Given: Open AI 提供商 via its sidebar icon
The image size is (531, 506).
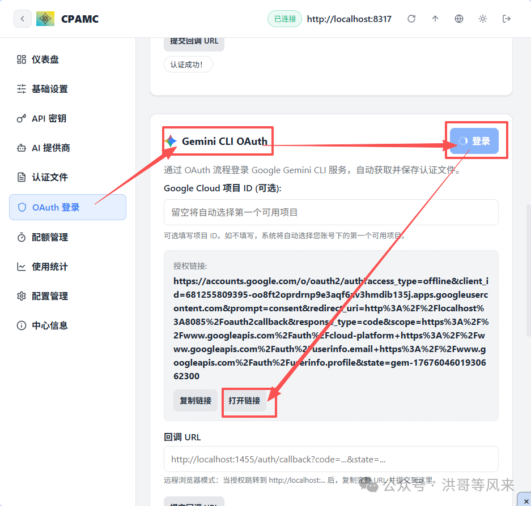Looking at the screenshot, I should pos(21,147).
